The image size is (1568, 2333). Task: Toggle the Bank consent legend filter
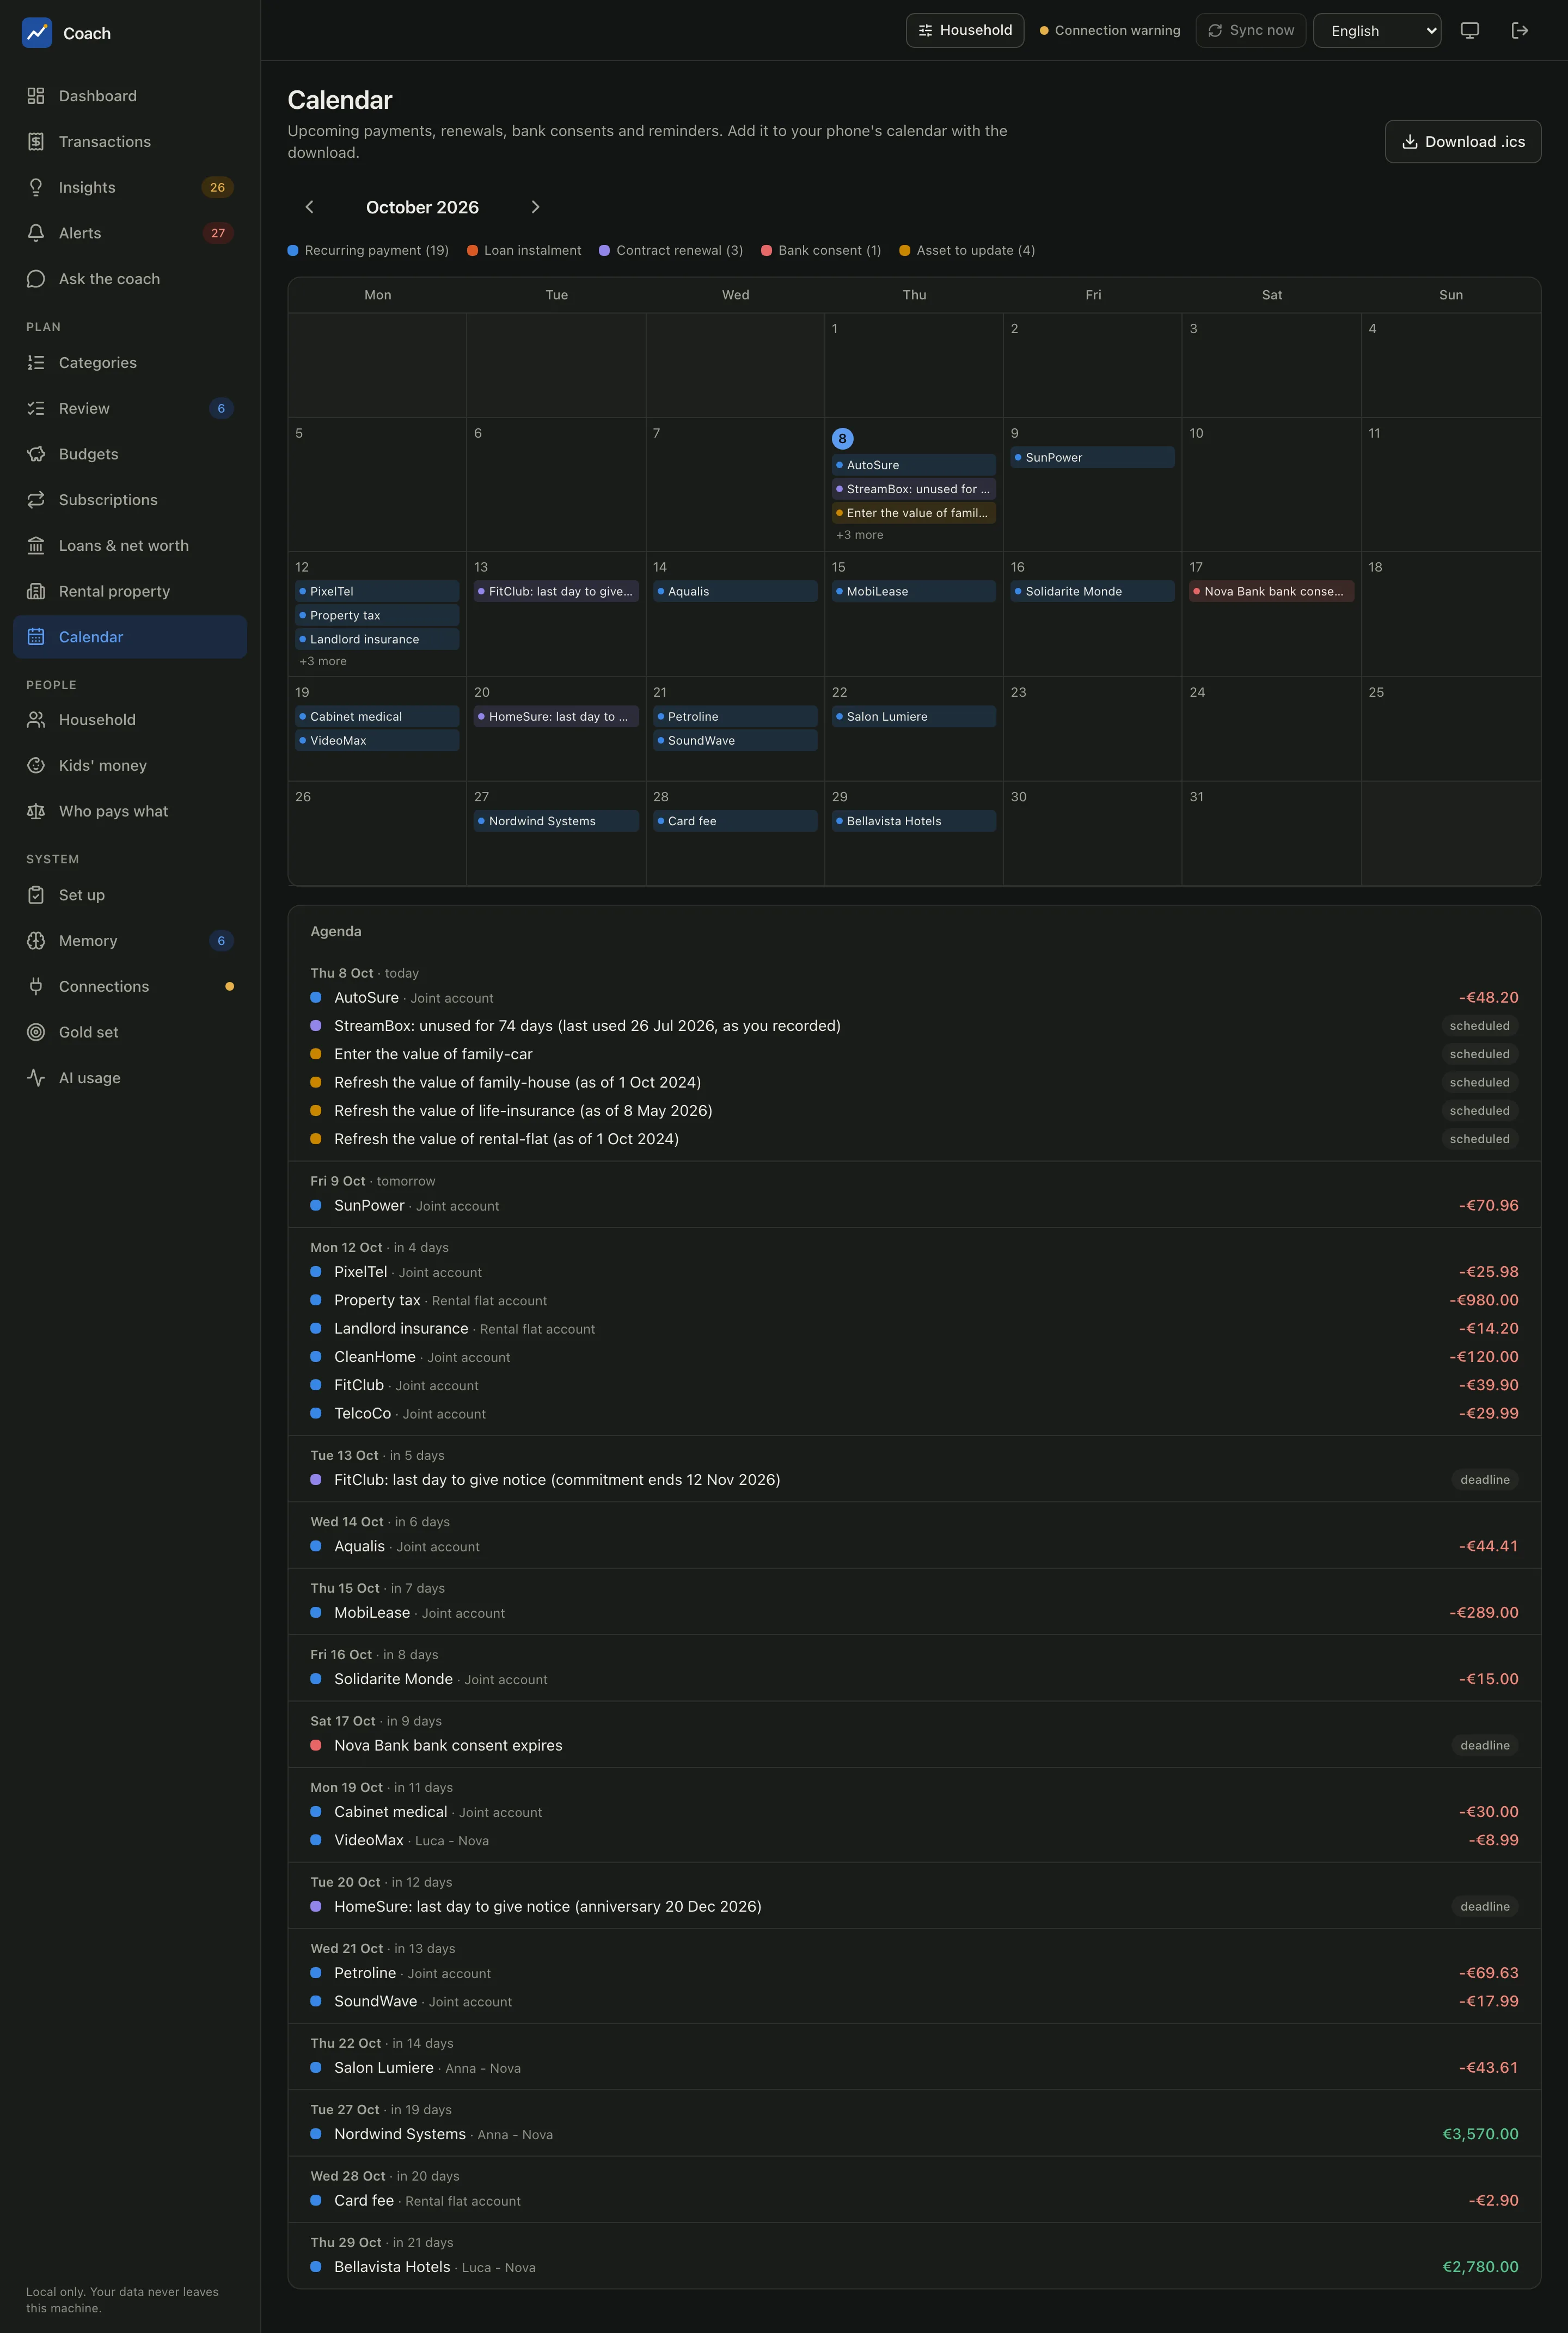(821, 251)
